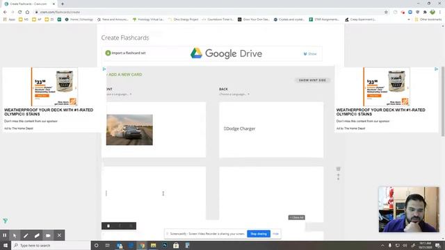Open a new browser tab
This screenshot has width=445, height=250.
click(63, 3)
